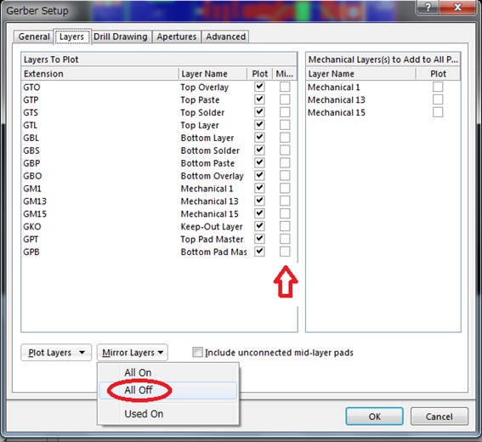The image size is (482, 442).
Task: Enable Mirror for Bottom Layer
Action: pos(285,138)
